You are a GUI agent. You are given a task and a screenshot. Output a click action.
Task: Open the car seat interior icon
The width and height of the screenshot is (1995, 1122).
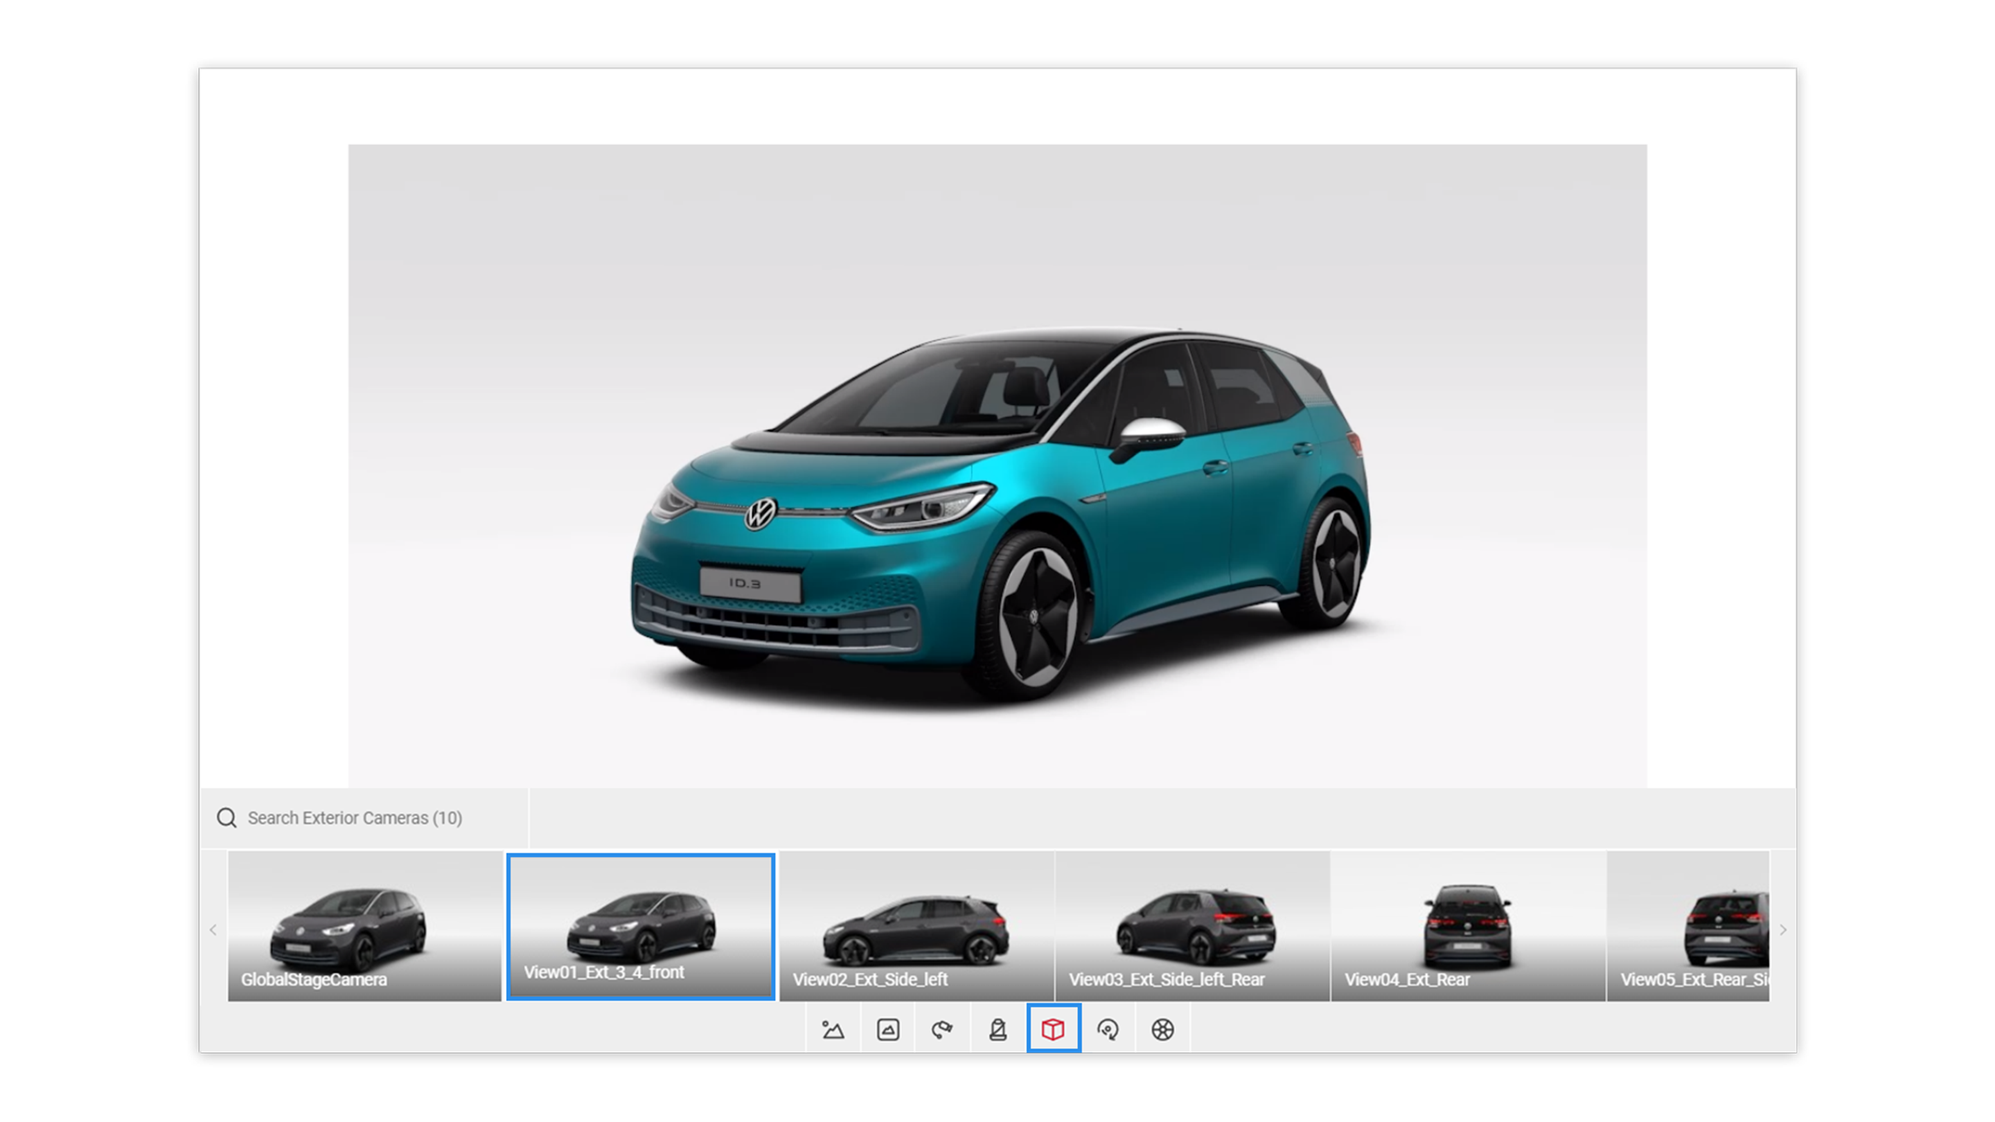tap(997, 1029)
